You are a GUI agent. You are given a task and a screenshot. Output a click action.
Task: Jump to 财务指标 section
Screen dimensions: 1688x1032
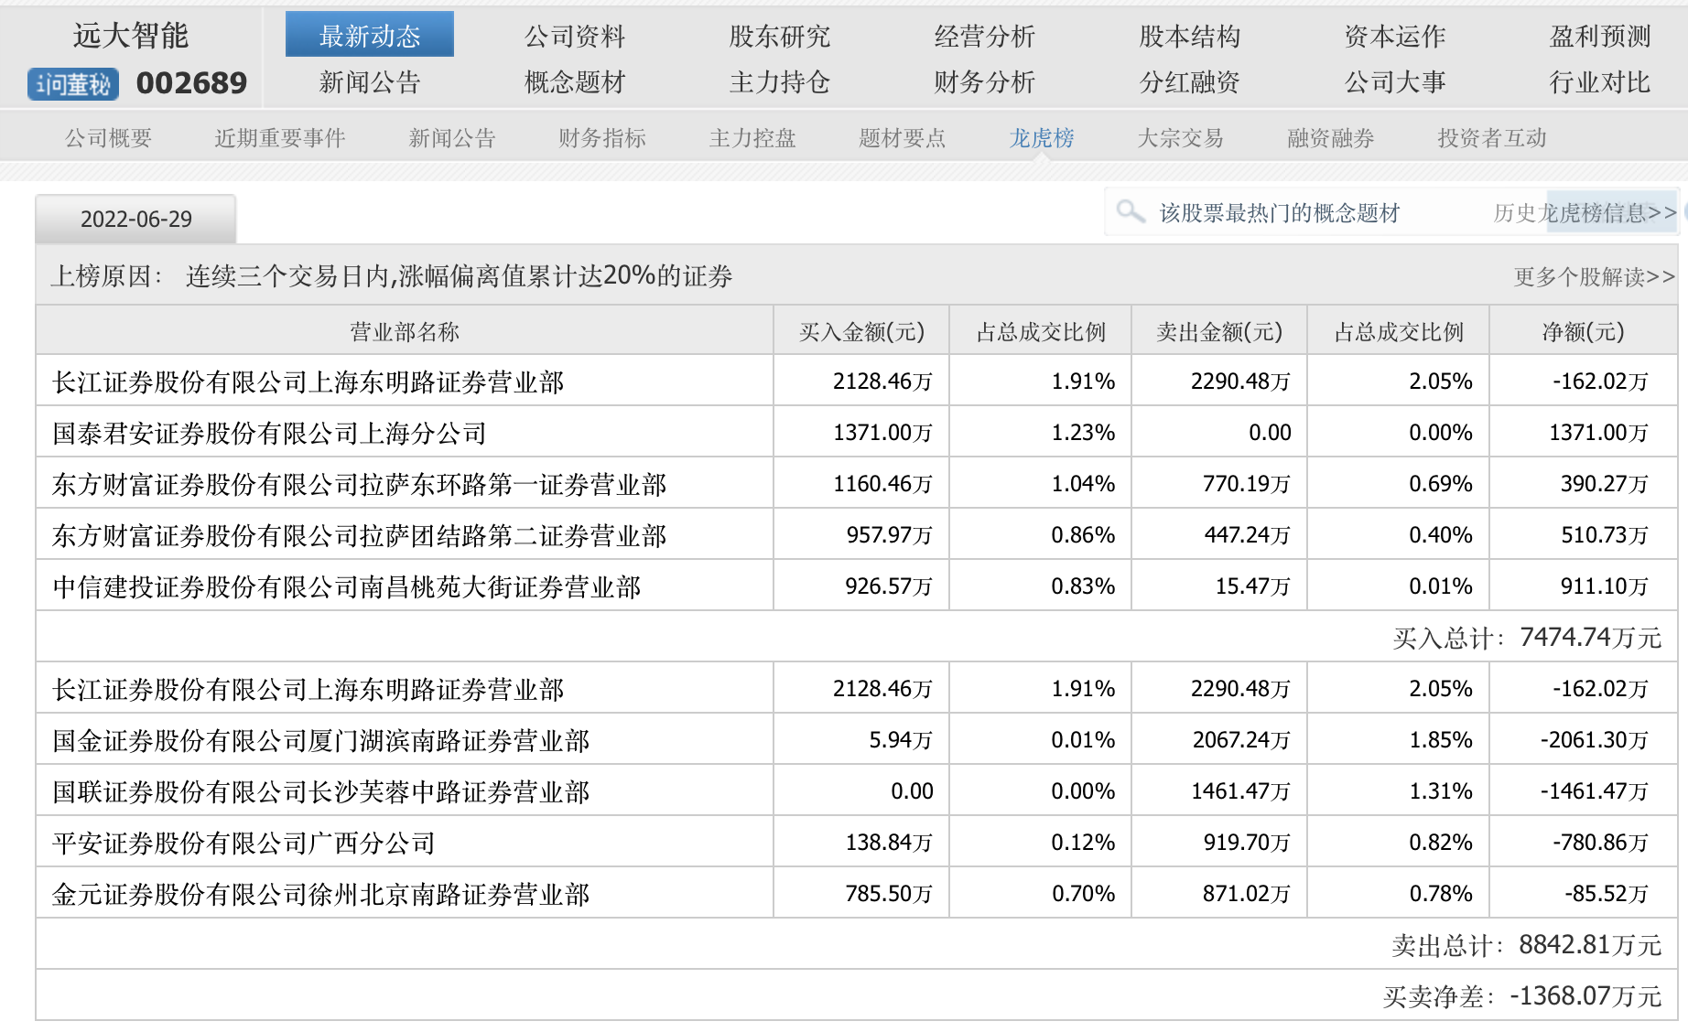tap(602, 138)
